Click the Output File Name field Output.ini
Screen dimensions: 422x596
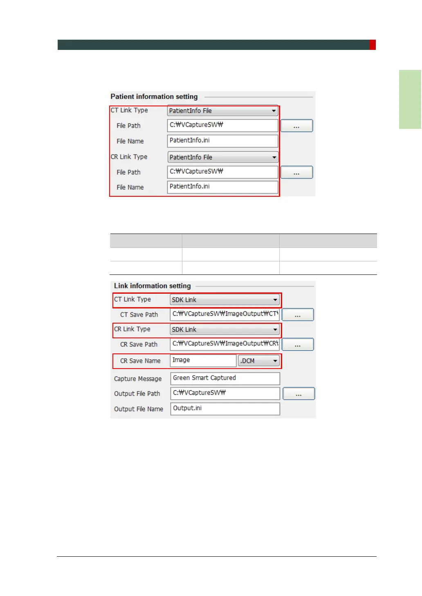click(x=225, y=409)
